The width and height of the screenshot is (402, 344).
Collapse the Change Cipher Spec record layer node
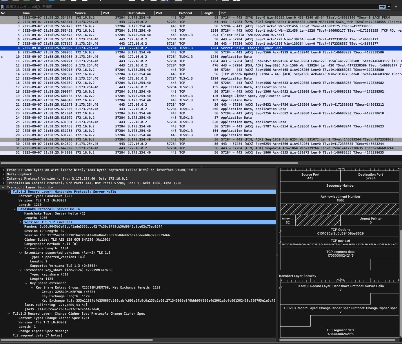tap(9, 314)
